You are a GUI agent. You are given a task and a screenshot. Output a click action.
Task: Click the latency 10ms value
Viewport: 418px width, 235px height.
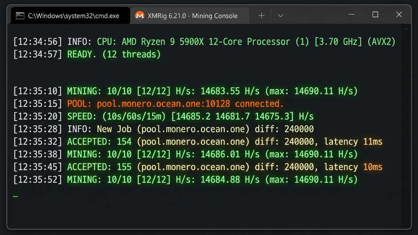pyautogui.click(x=373, y=167)
